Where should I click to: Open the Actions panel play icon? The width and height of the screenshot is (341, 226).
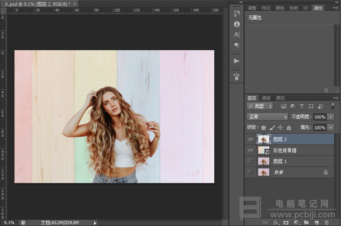click(237, 61)
